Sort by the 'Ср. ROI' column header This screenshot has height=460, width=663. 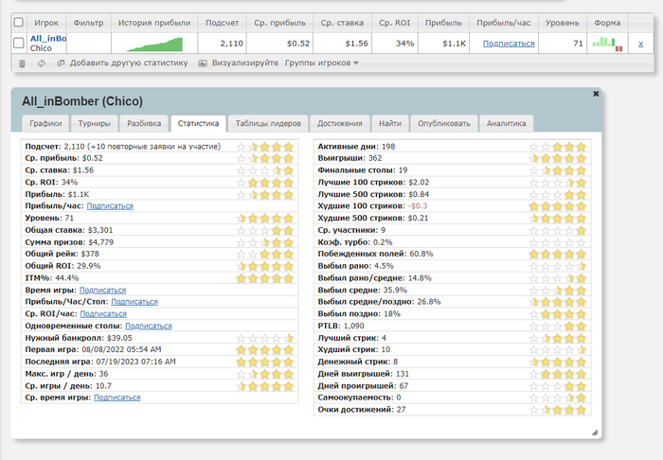coord(395,23)
